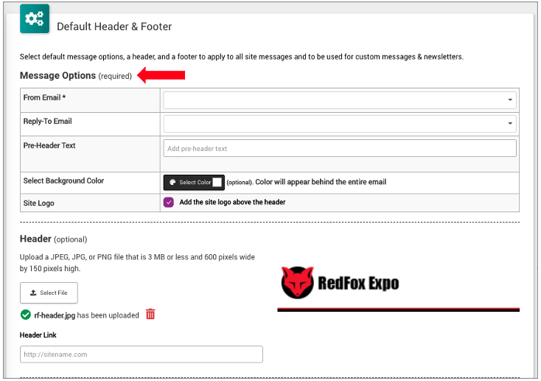Focus the Pre-Header Text input field
541x381 pixels.
click(340, 148)
